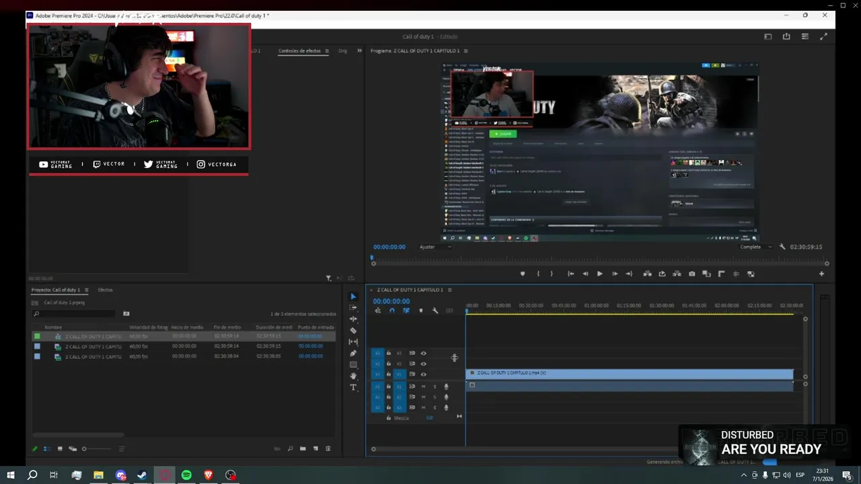The height and width of the screenshot is (484, 861).
Task: Open Project panel hamburger menu
Action: [86, 290]
